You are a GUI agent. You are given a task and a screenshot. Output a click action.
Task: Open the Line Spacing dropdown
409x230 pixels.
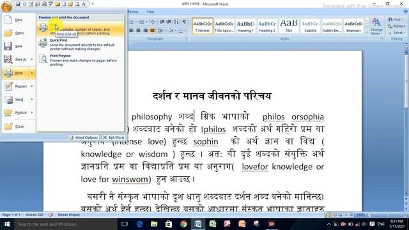[x=162, y=31]
